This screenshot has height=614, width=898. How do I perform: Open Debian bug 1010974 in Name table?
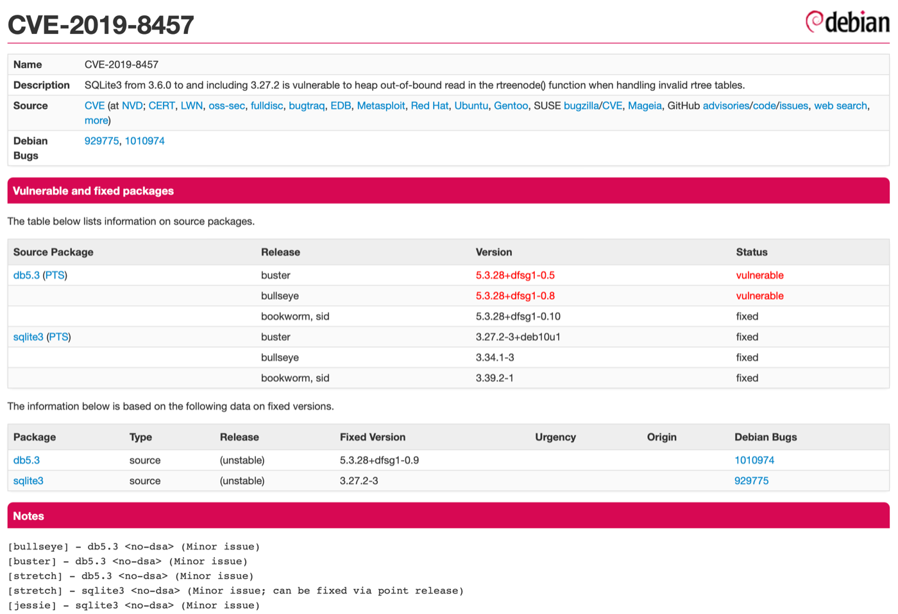[144, 141]
